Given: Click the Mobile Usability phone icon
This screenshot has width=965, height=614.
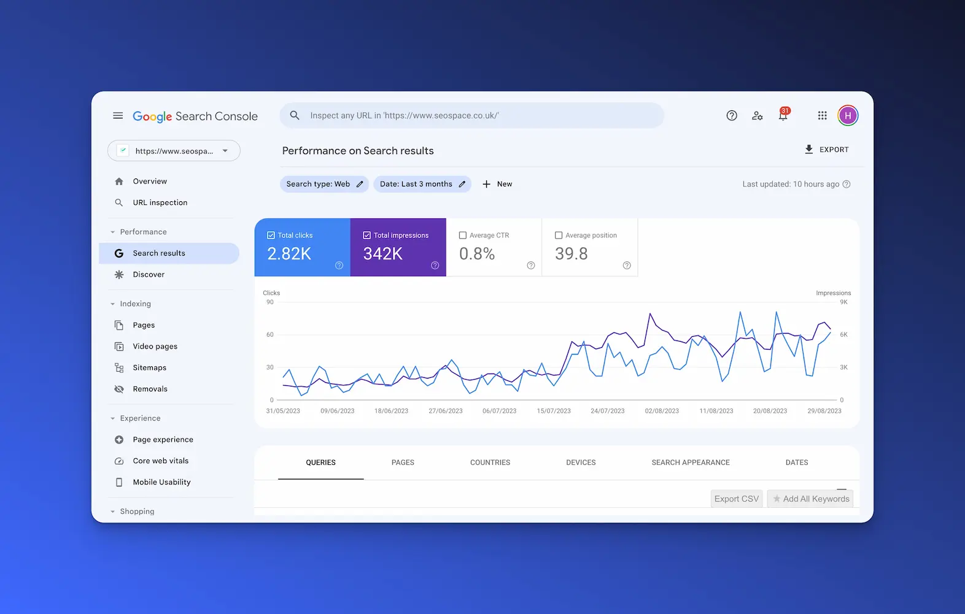Looking at the screenshot, I should tap(119, 482).
